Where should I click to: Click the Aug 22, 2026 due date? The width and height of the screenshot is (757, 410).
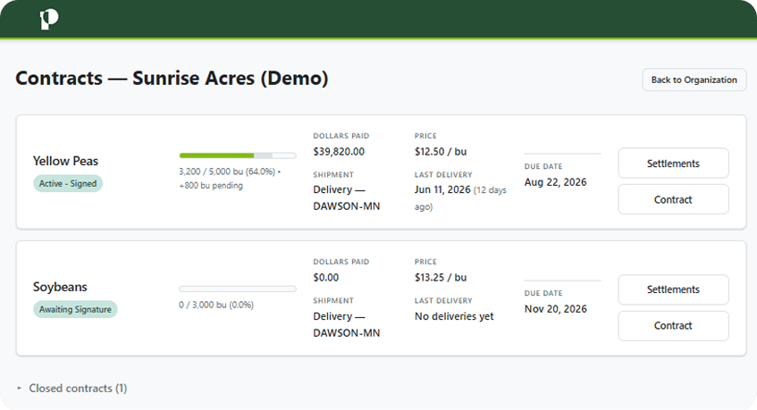point(555,182)
